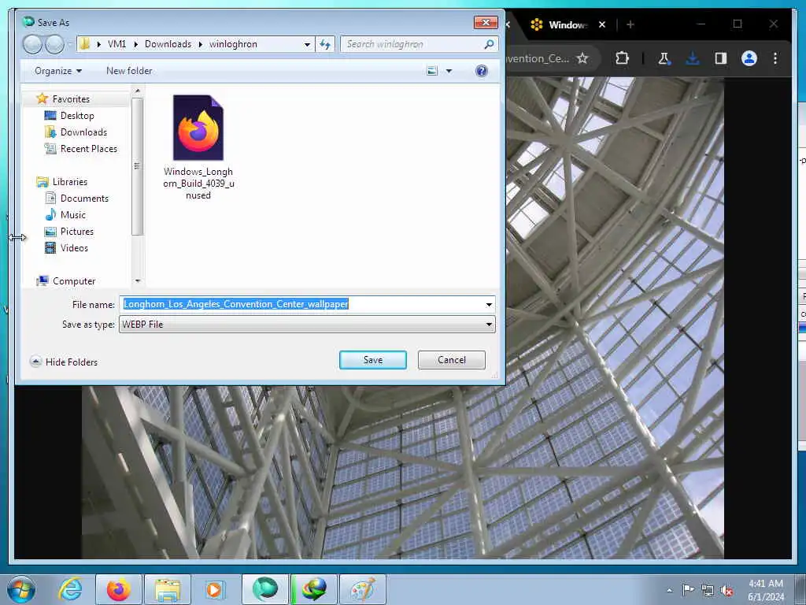Click the Forward navigation button
The height and width of the screenshot is (605, 806).
click(54, 44)
